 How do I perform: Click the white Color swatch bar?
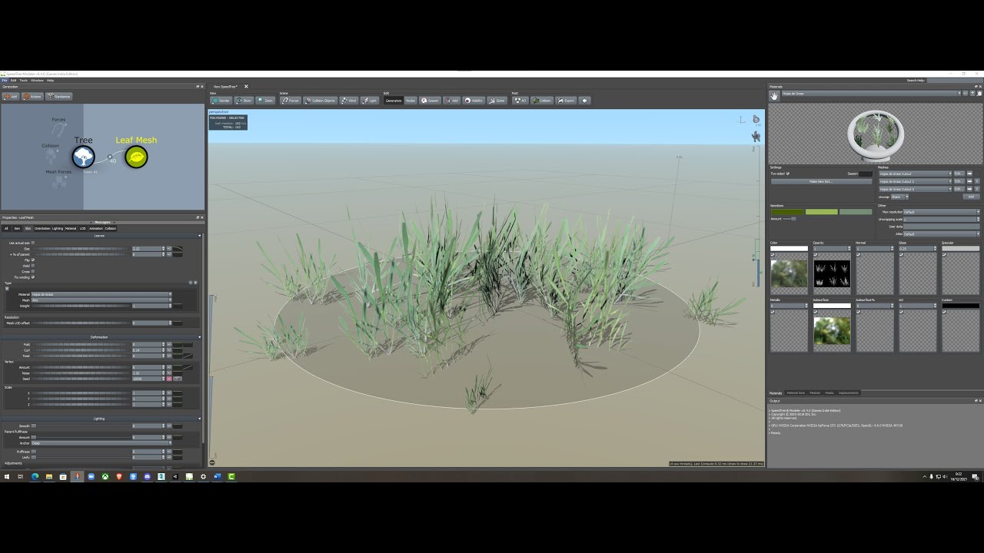click(x=789, y=249)
